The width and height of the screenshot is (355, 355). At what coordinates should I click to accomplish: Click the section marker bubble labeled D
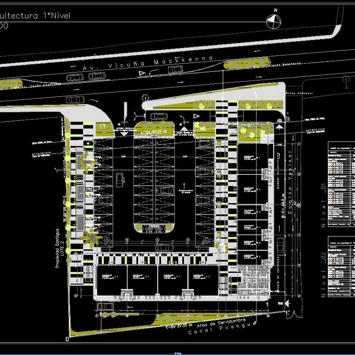(67, 338)
